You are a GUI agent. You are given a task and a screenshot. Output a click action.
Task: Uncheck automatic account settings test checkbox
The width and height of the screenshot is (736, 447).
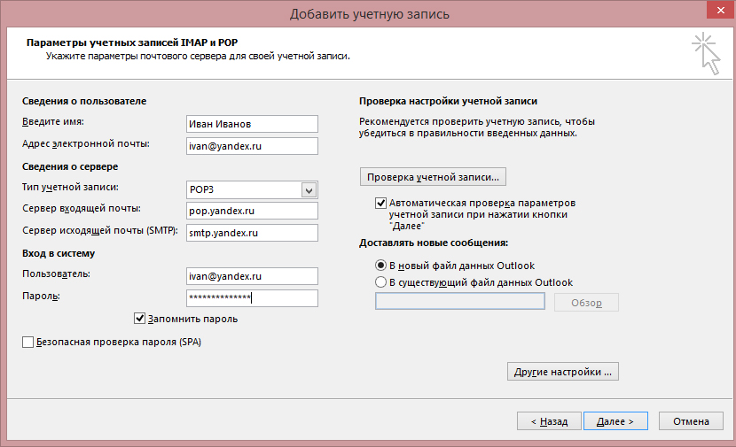[381, 203]
